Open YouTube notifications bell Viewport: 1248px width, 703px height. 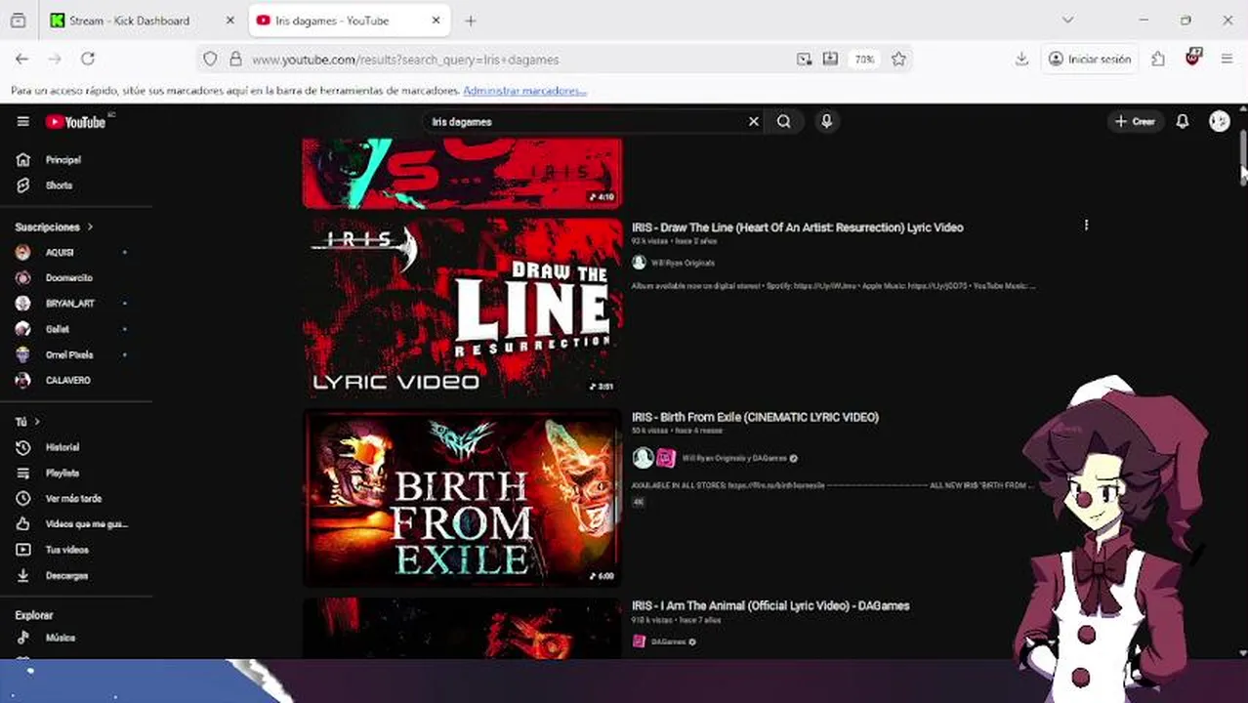tap(1182, 121)
